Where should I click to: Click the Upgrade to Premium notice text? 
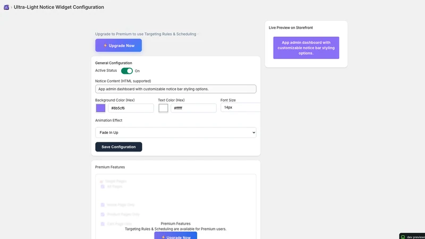(146, 34)
